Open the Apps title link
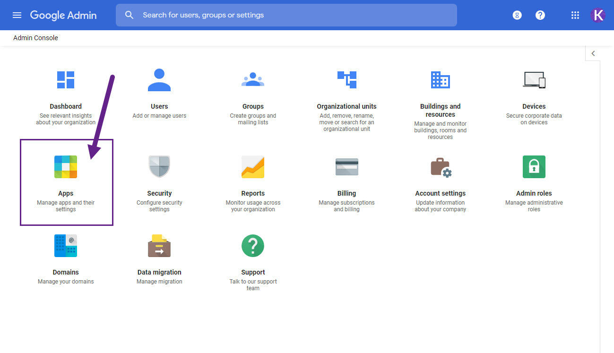 [x=66, y=193]
